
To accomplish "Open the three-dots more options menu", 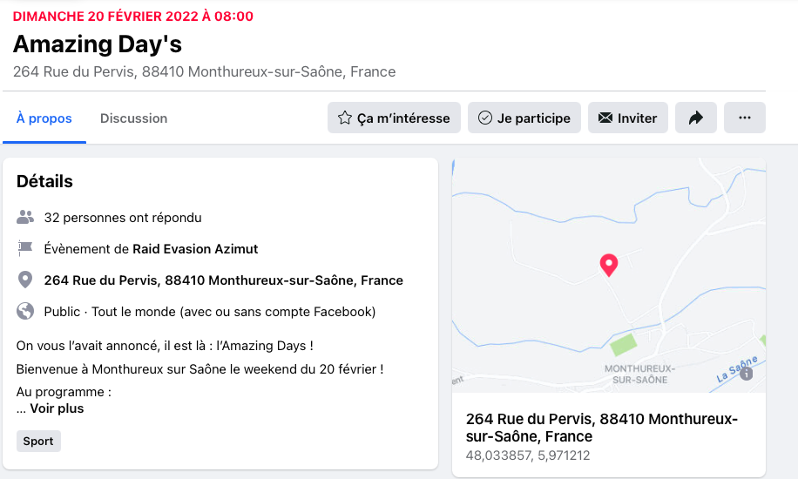I will 744,118.
